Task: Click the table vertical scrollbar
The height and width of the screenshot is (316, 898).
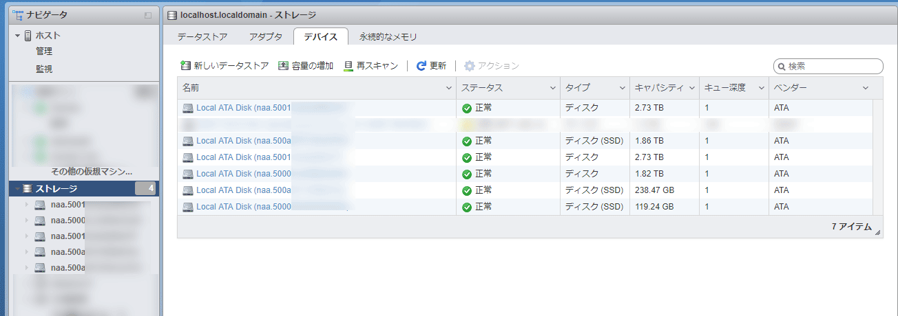Action: (877, 157)
